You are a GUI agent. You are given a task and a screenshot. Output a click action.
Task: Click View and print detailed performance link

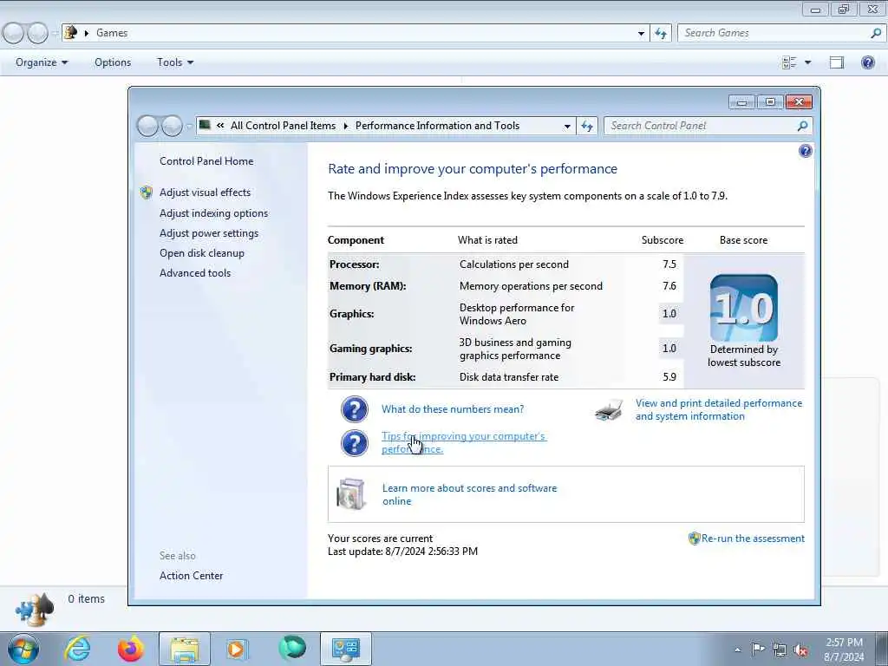pyautogui.click(x=719, y=409)
